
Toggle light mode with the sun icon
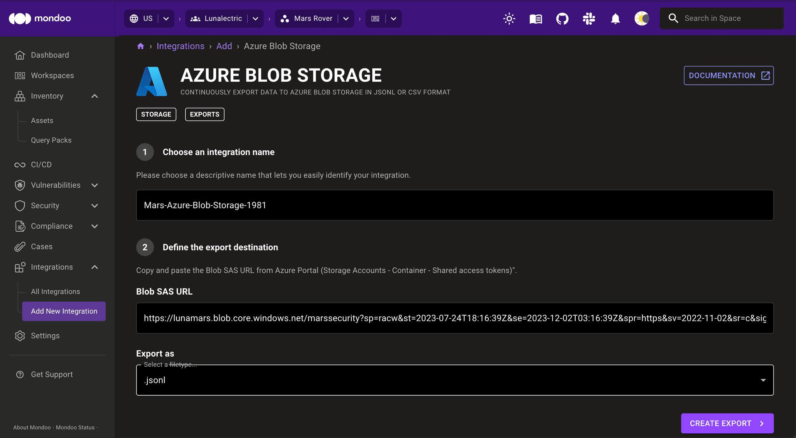pyautogui.click(x=509, y=18)
